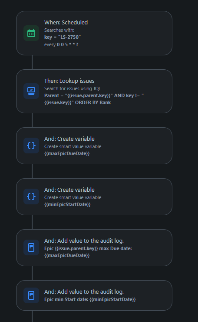Click the green calendar Scheduled trigger icon
Image resolution: width=198 pixels, height=322 pixels.
(31, 33)
